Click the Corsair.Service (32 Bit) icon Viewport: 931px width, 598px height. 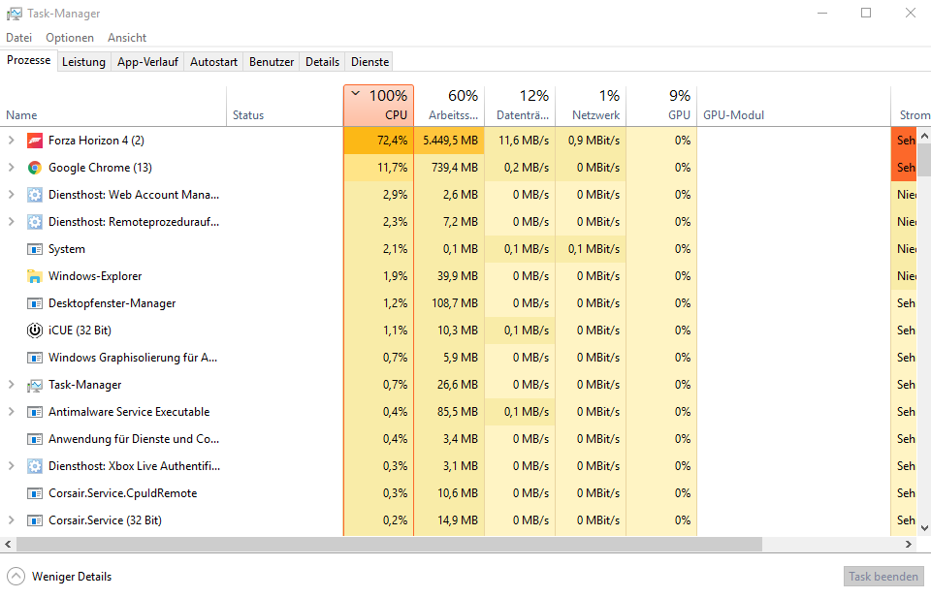35,520
